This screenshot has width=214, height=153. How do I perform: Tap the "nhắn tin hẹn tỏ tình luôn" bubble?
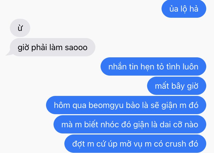point(153,67)
